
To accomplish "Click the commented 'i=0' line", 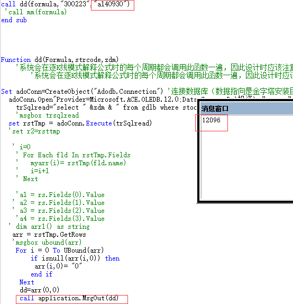I will click(21, 147).
